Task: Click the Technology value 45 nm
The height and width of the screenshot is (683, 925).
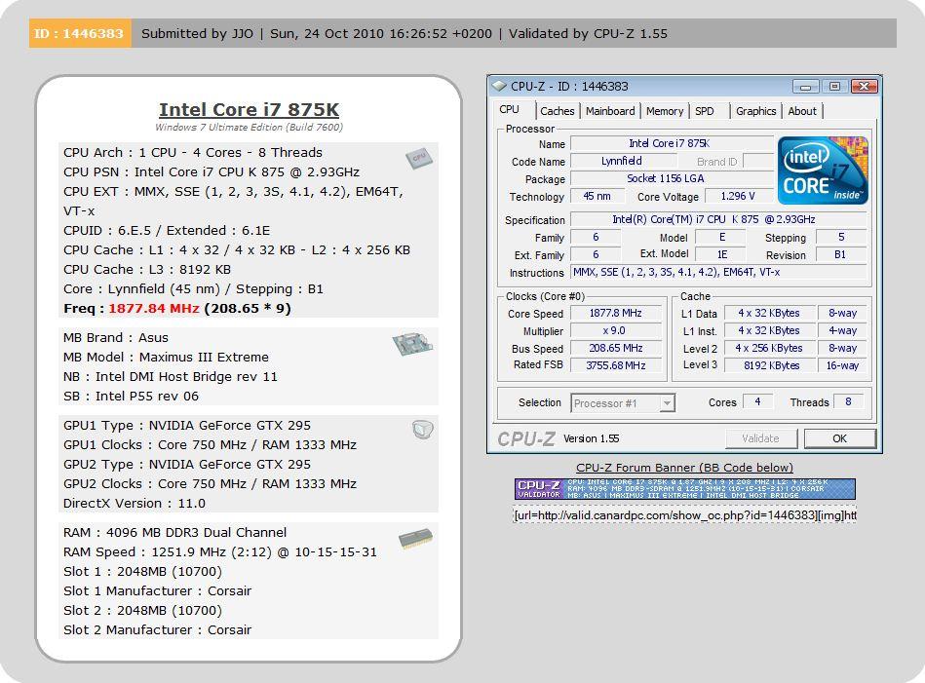Action: pos(597,196)
